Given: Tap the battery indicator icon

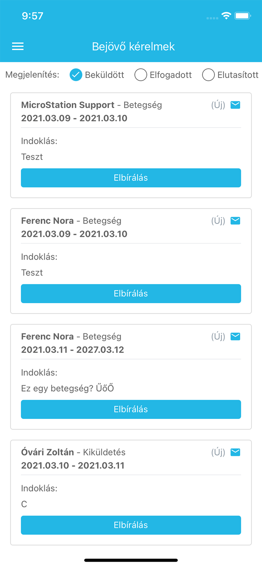Looking at the screenshot, I should 242,16.
